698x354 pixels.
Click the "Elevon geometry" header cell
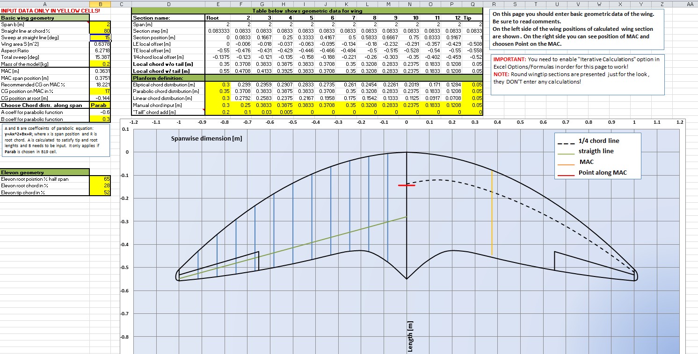tap(45, 172)
